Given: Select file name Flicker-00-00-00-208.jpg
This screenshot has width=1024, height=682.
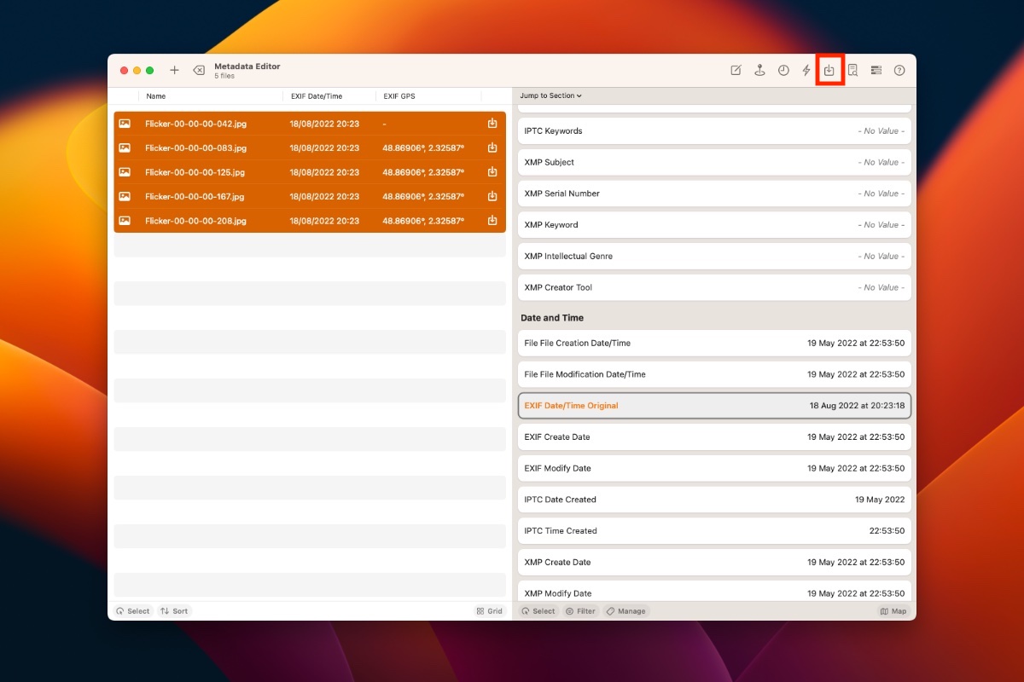Looking at the screenshot, I should coord(196,221).
